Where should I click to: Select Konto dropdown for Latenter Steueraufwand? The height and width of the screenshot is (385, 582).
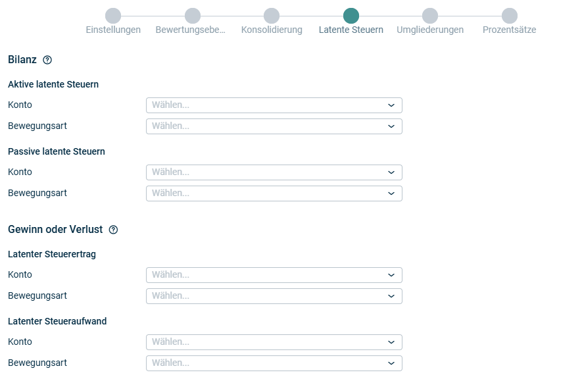click(x=274, y=342)
